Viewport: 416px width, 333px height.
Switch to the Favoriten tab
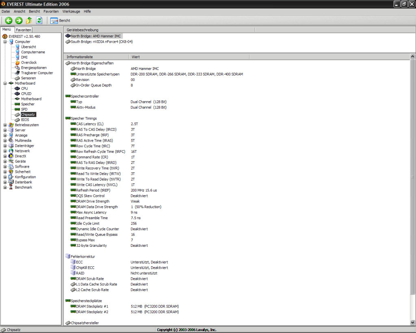[23, 30]
